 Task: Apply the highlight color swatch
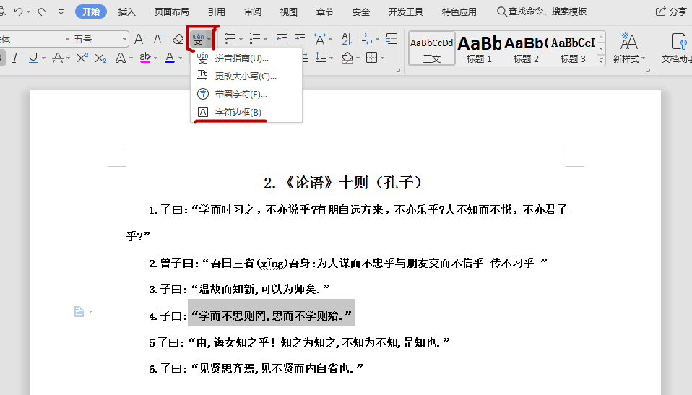pos(145,58)
